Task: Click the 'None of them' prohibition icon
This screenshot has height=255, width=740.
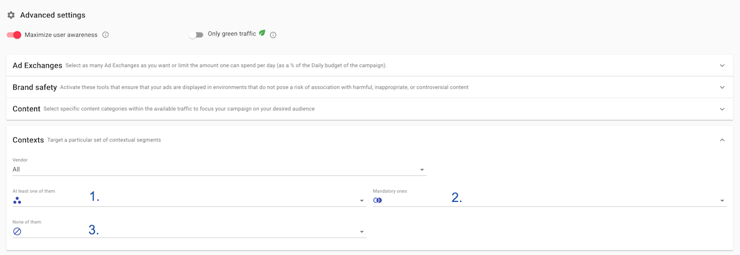Action: click(x=17, y=231)
